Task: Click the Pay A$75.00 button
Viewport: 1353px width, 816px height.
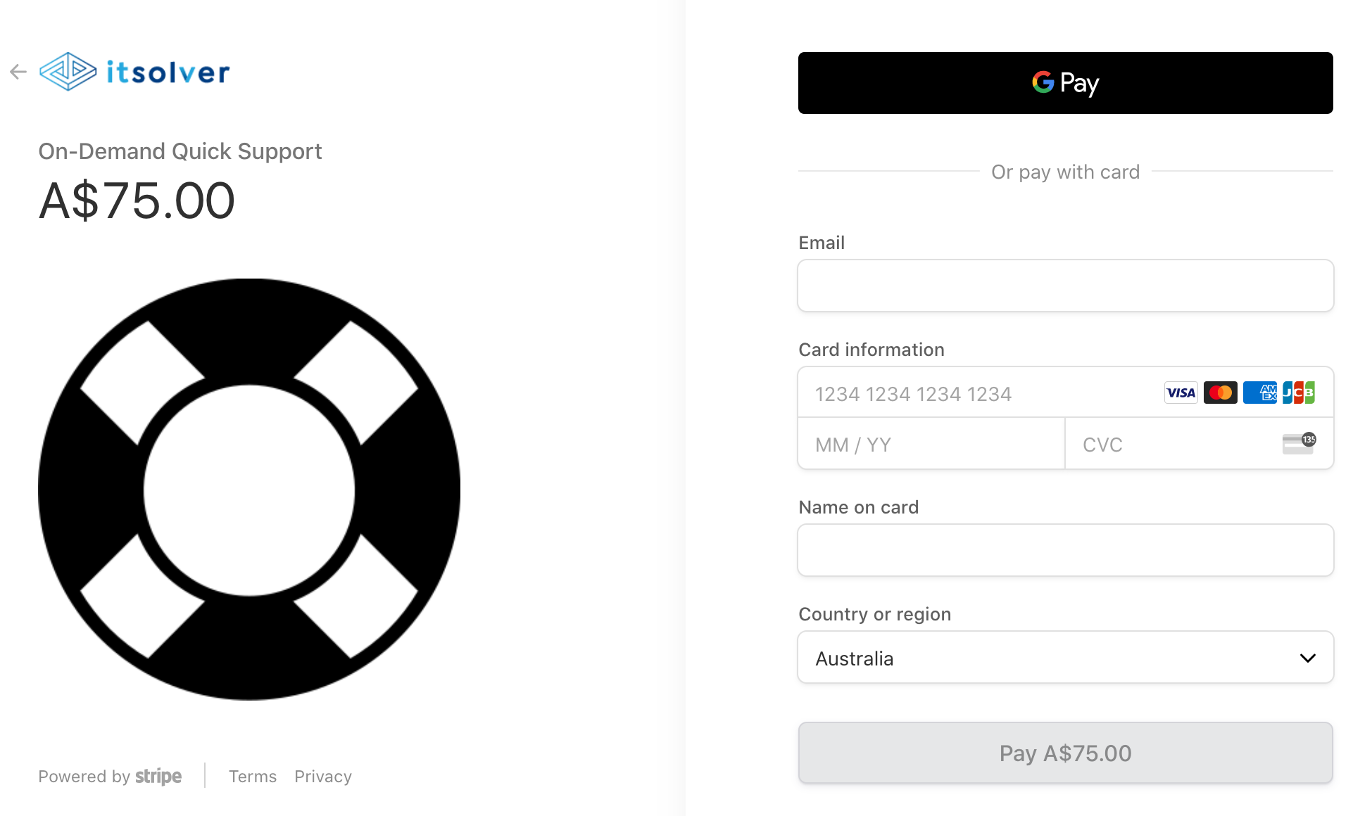Action: 1065,753
